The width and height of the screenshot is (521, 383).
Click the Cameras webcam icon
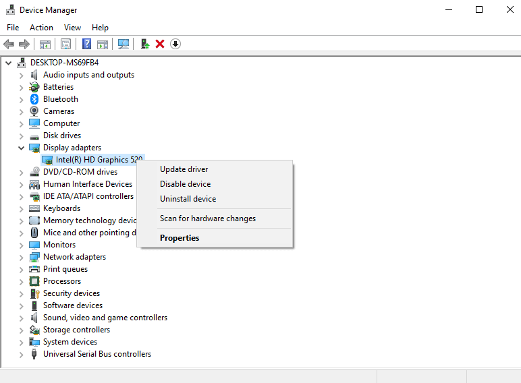34,111
